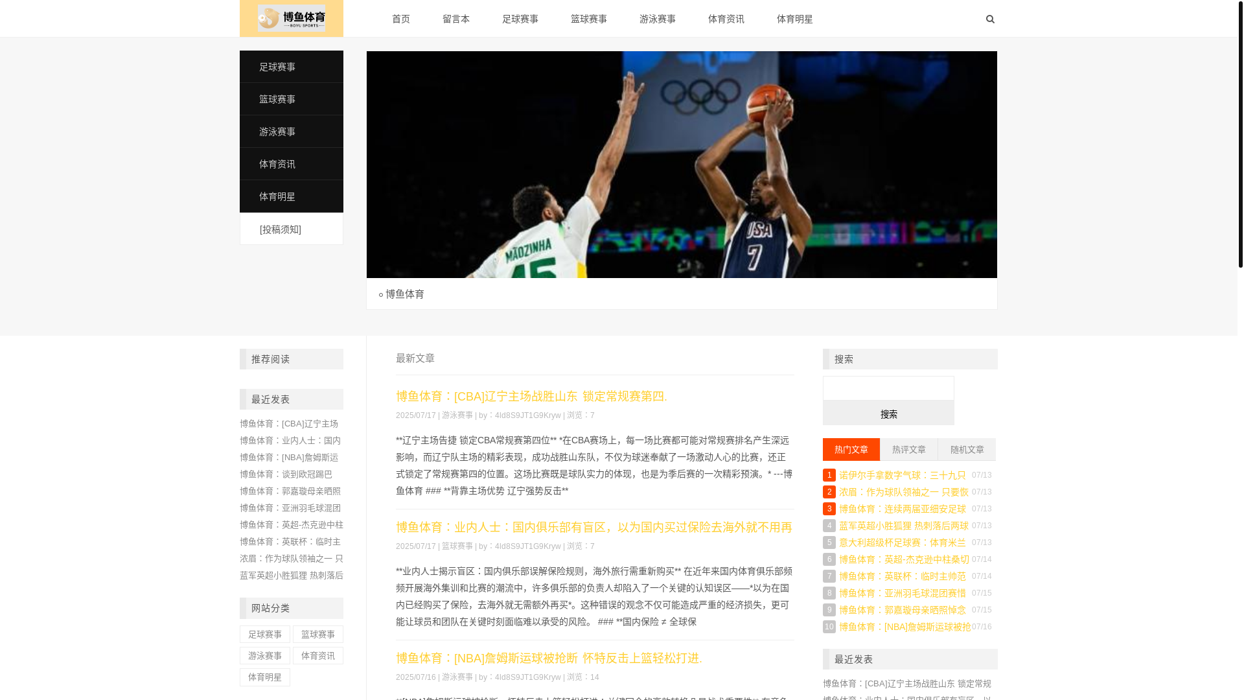Open article about 辽宁主场战胜山东 headline
The height and width of the screenshot is (700, 1244).
coord(531,396)
